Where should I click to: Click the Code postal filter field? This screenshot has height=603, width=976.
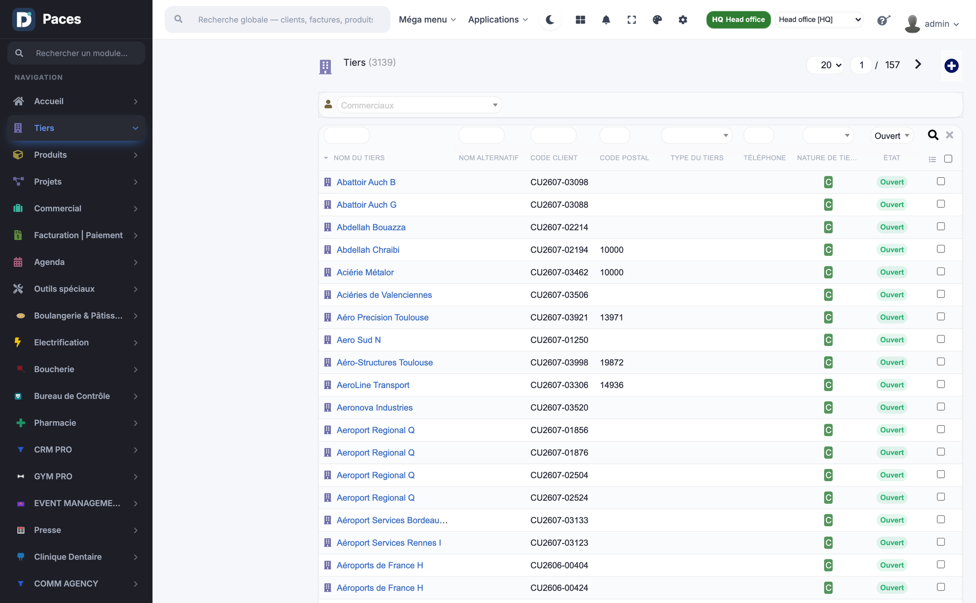[614, 135]
